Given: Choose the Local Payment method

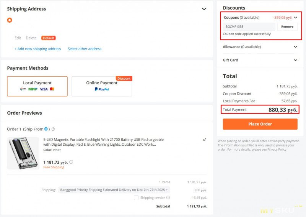Looking at the screenshot, I should [x=37, y=86].
